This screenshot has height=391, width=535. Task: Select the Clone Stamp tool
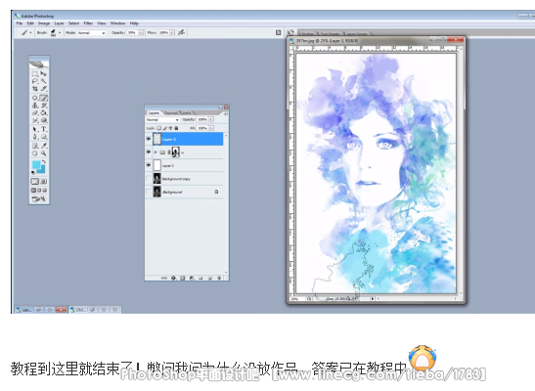click(35, 106)
